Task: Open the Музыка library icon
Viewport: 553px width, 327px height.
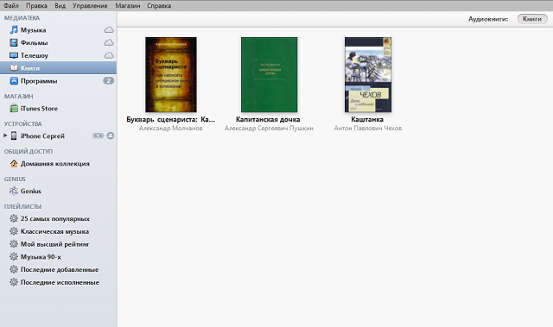Action: coord(14,30)
